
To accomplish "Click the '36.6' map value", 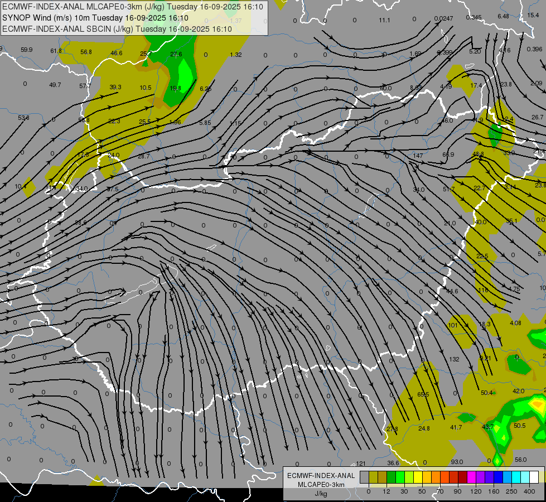I will tap(393, 463).
